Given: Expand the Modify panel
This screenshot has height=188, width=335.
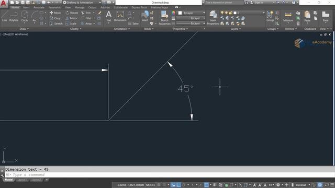Looking at the screenshot, I should click(75, 29).
